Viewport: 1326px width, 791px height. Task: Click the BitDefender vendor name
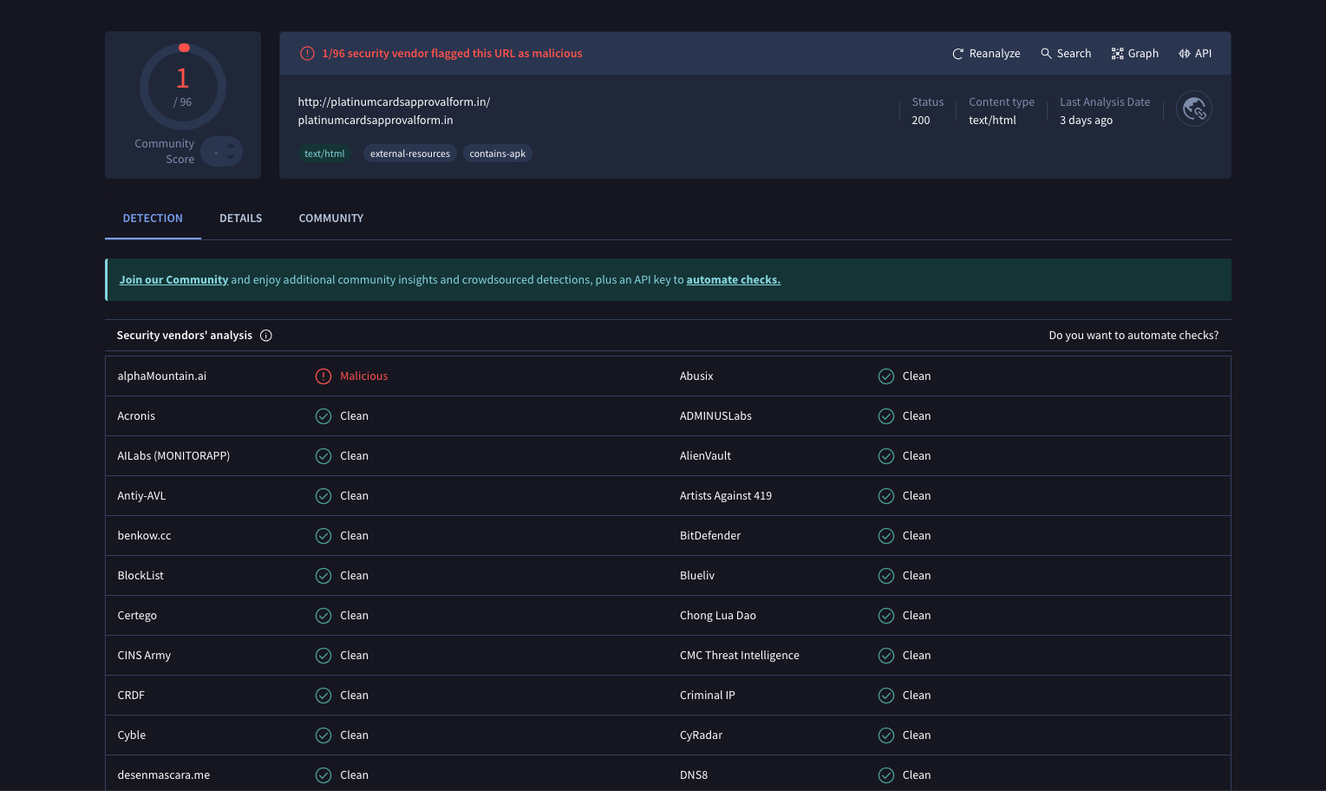click(710, 536)
